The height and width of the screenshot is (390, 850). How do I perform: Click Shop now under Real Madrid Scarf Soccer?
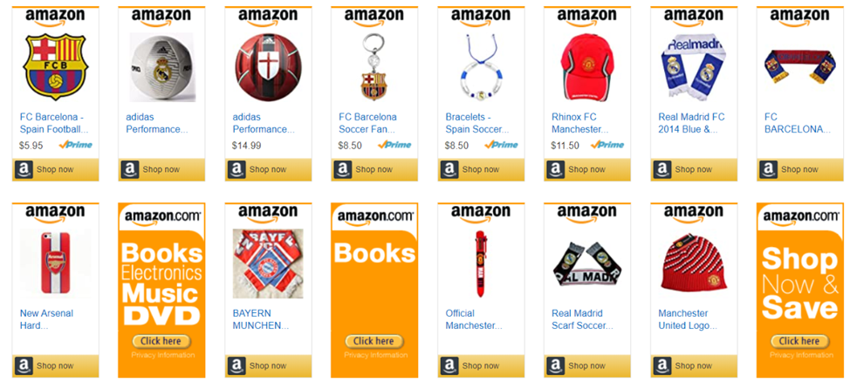(586, 366)
